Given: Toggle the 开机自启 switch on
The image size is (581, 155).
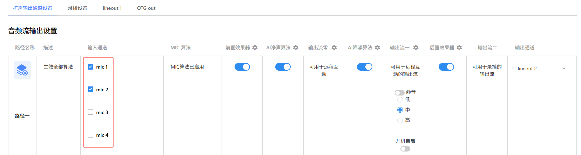Looking at the screenshot, I should tap(405, 149).
